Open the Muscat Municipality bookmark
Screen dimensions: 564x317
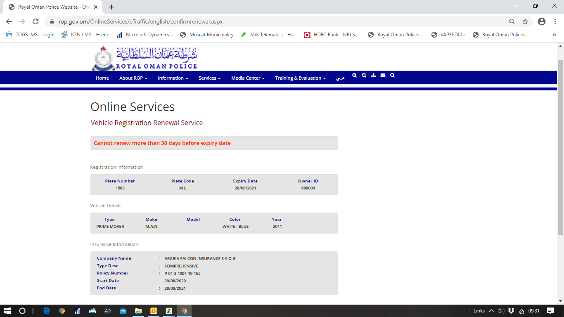(x=207, y=35)
